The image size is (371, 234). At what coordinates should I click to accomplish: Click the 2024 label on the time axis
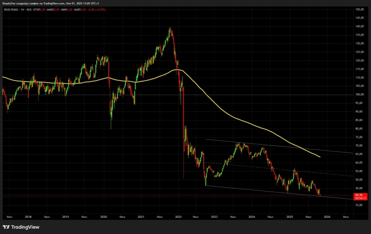tap(252, 217)
